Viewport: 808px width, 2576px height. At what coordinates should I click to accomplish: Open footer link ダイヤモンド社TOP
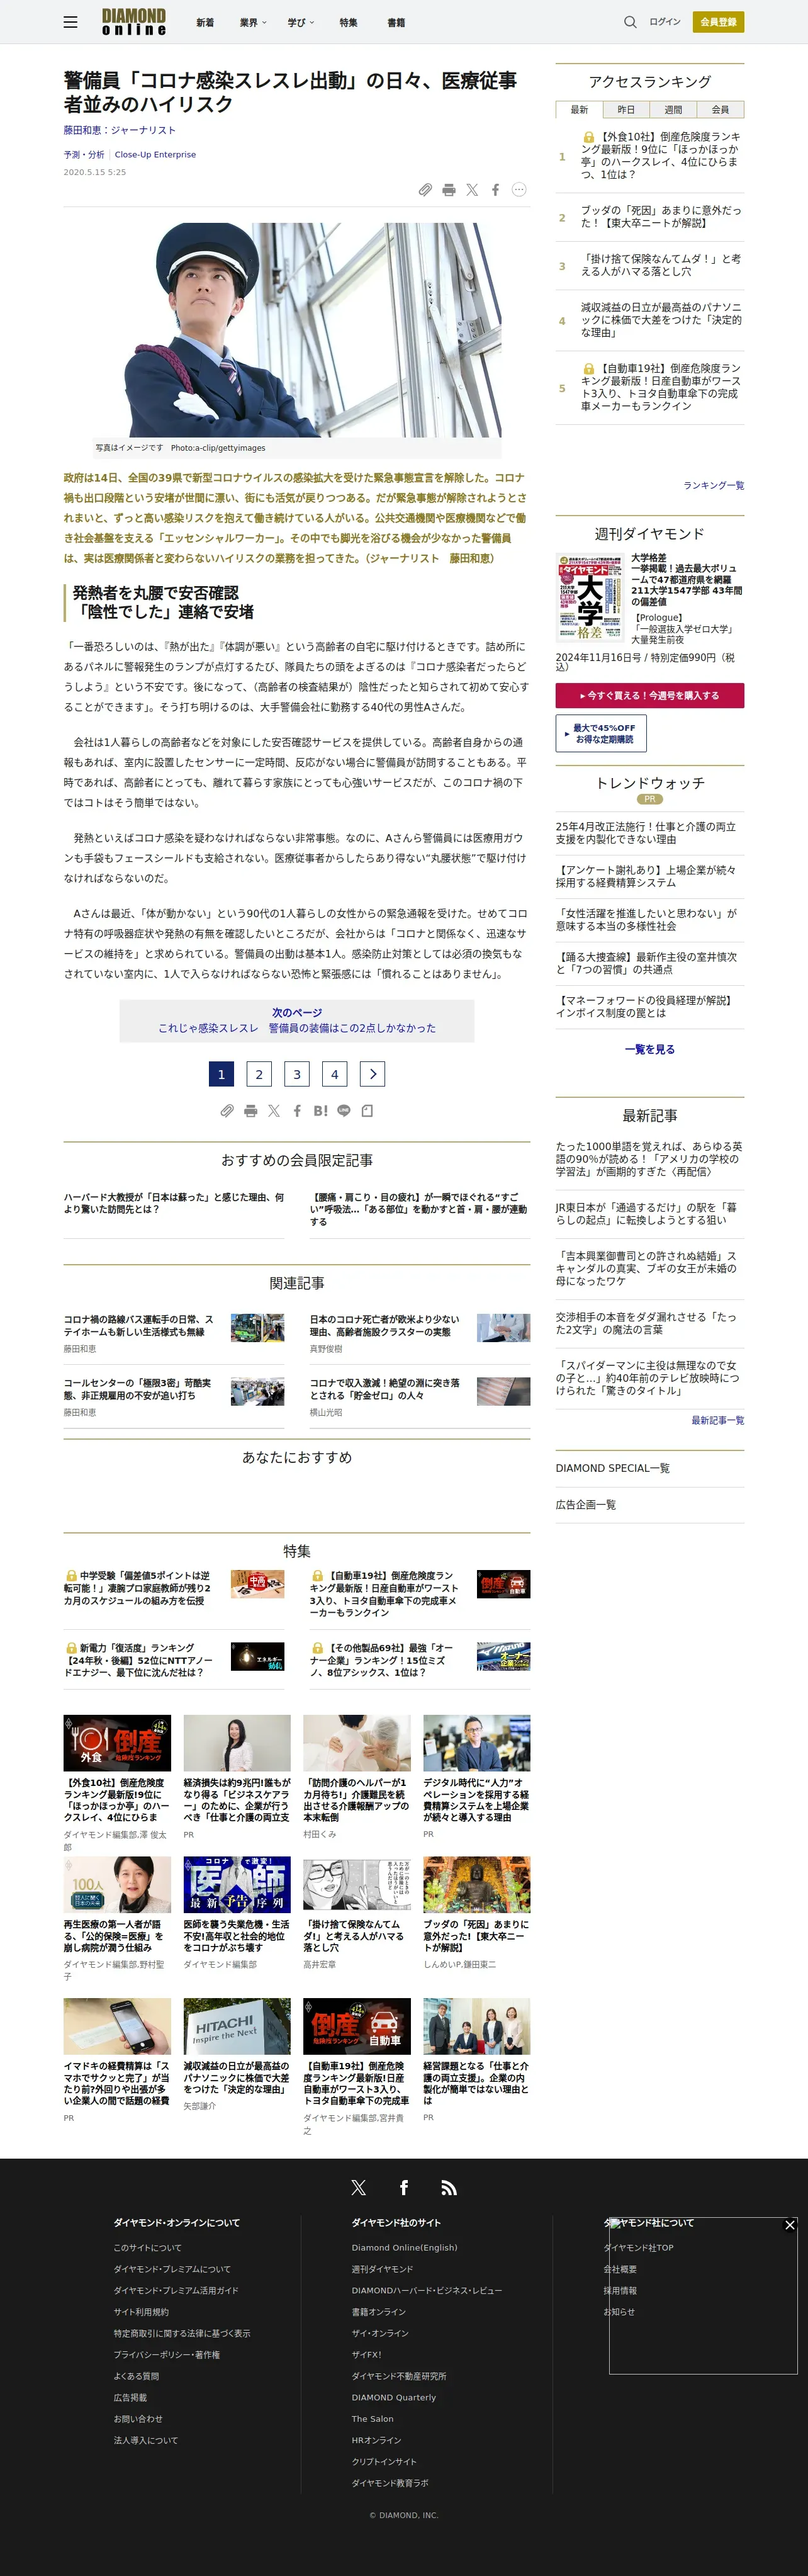(x=638, y=2247)
